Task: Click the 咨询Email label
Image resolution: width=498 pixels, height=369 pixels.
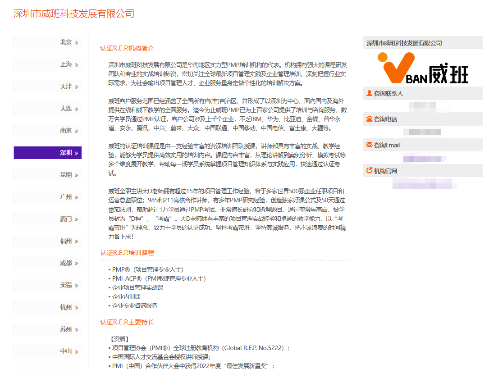Action: 387,145
